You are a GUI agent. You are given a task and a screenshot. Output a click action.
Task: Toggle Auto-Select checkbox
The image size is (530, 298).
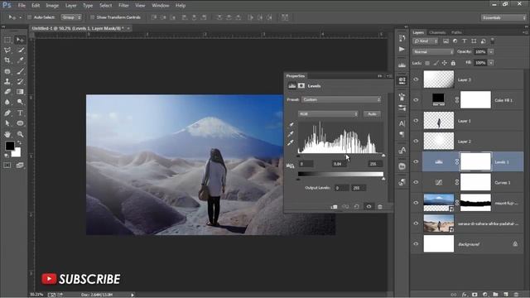click(x=30, y=17)
